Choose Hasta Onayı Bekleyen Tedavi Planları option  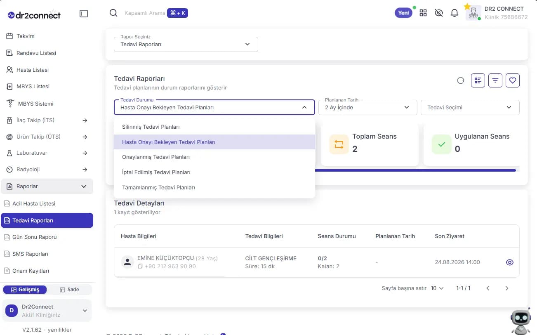[214, 142]
